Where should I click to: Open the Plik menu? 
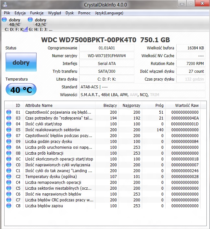click(x=7, y=13)
